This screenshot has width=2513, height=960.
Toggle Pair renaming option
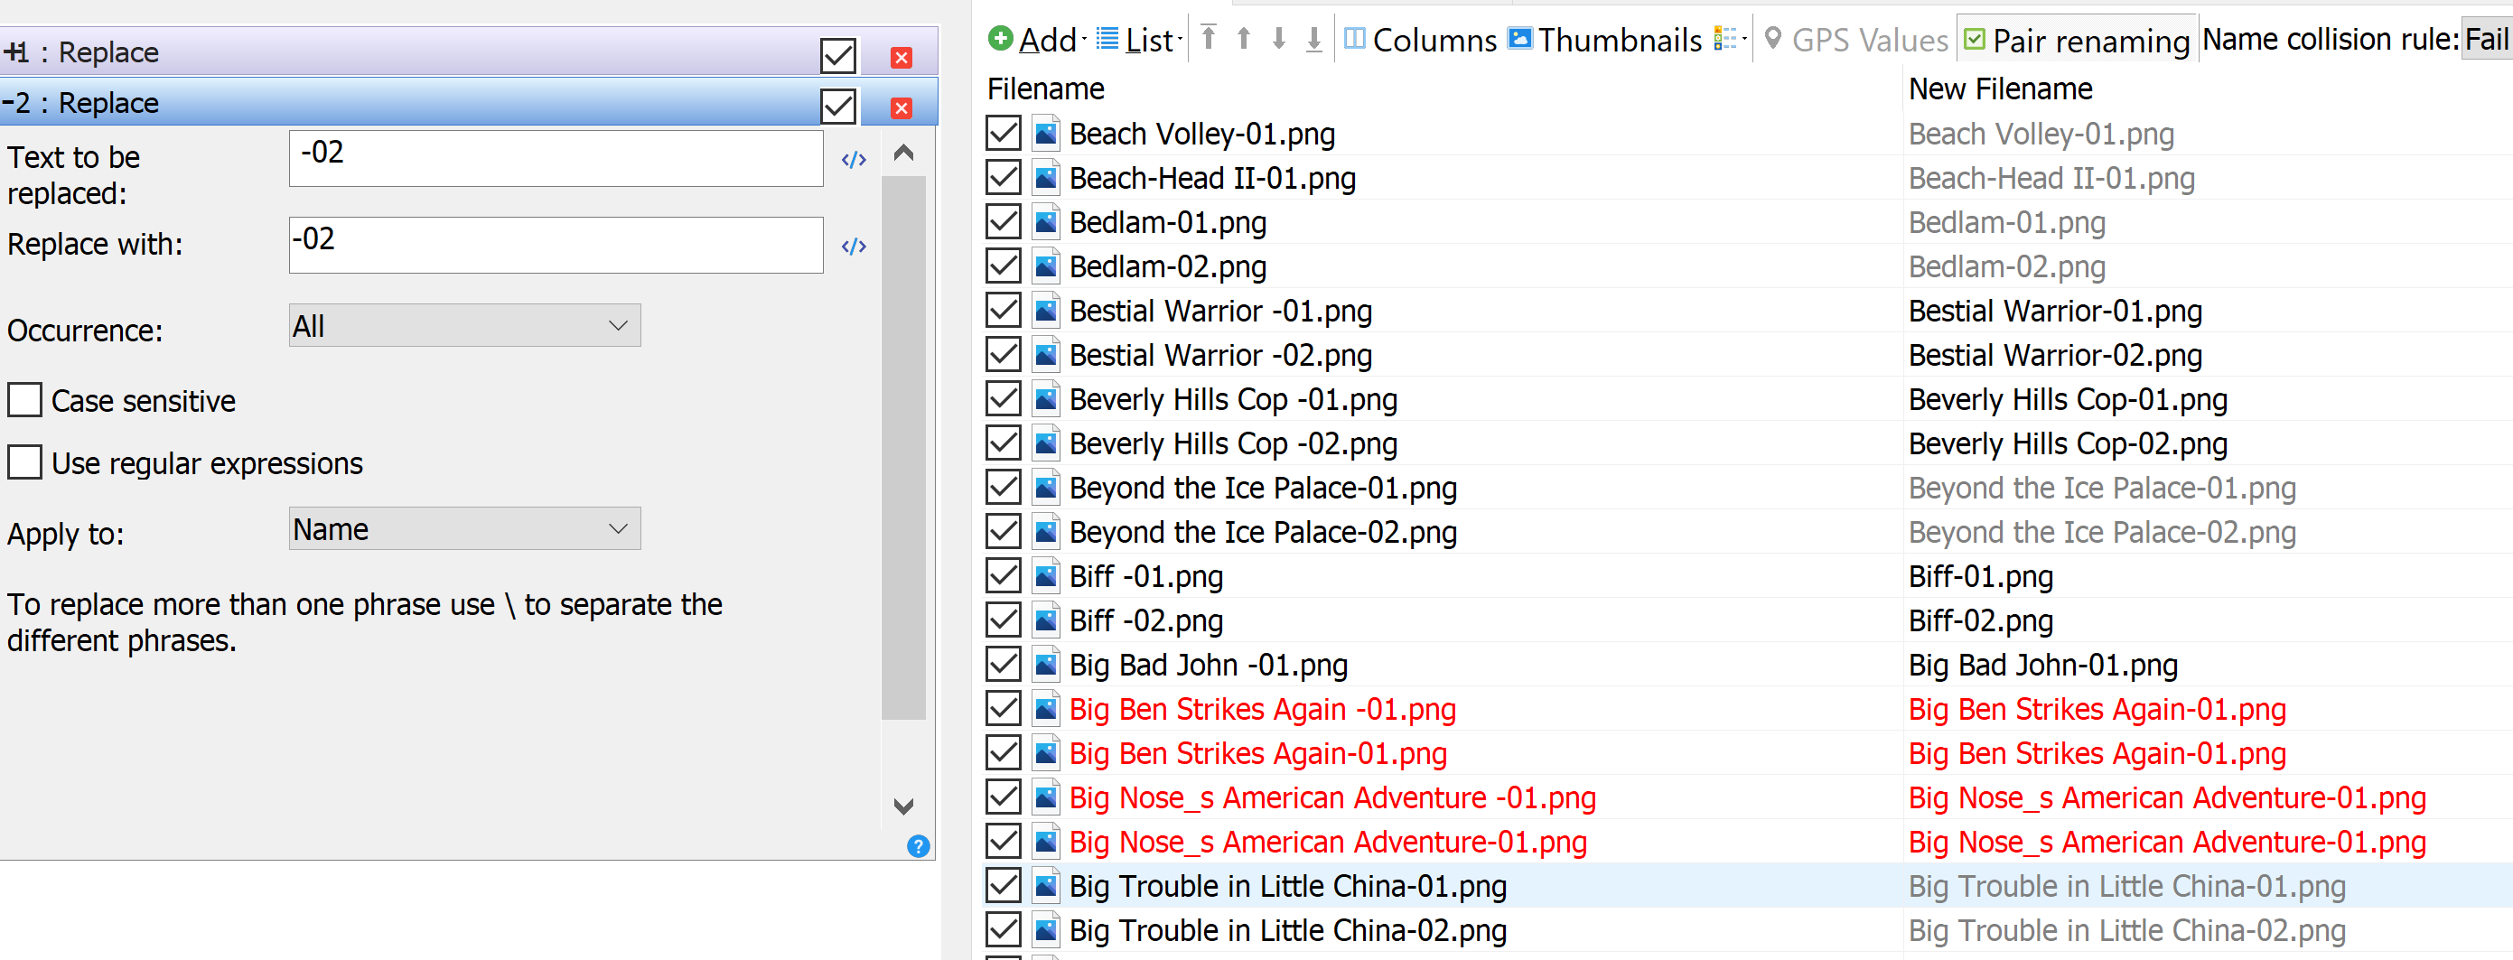click(x=2077, y=40)
